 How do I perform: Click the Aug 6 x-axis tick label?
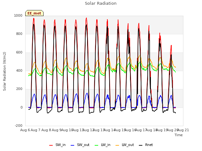[25, 130]
